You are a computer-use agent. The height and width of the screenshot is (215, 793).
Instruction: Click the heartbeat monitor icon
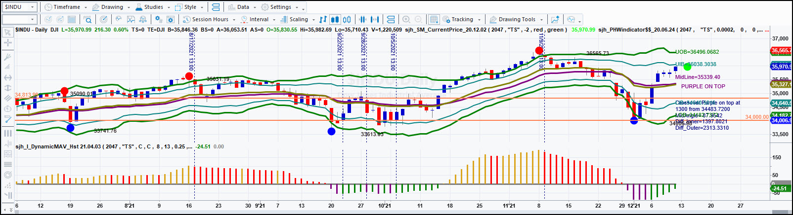click(571, 19)
